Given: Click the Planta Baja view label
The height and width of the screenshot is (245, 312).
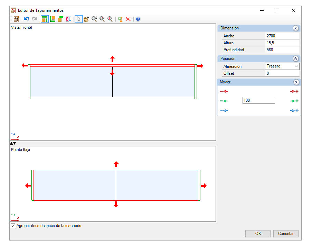Looking at the screenshot, I should point(20,149).
